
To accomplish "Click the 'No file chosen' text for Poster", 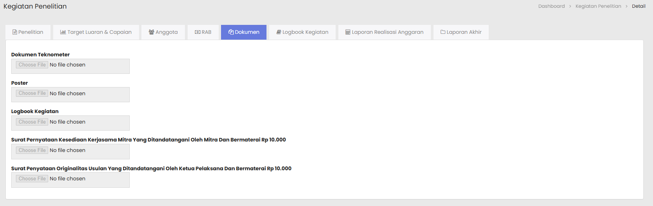I will point(68,94).
